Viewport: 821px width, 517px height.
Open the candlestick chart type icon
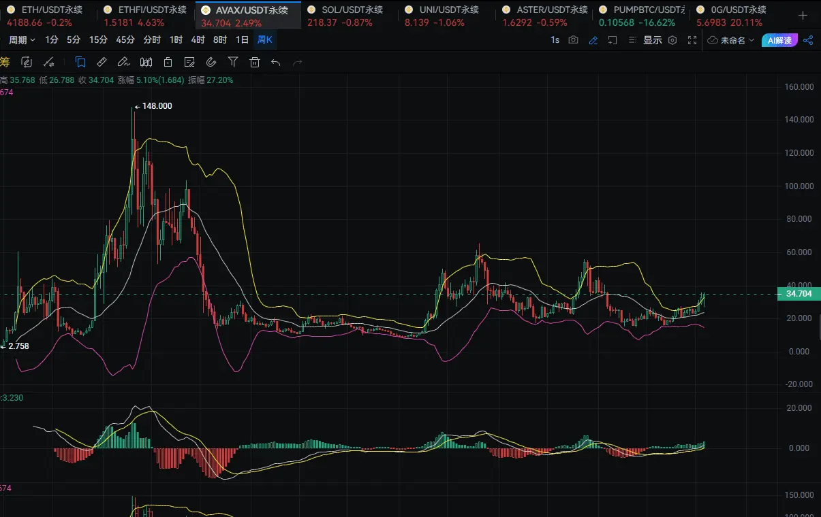tap(146, 62)
